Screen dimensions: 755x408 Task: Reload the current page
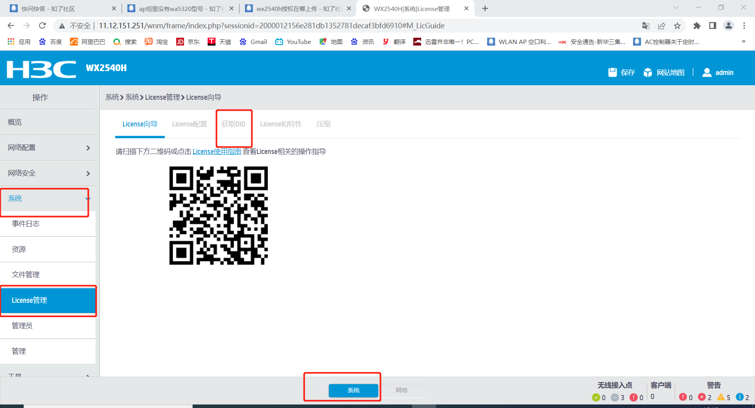click(x=42, y=26)
